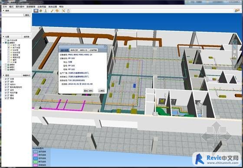Click the orange palette toolbar icon

coord(57,11)
